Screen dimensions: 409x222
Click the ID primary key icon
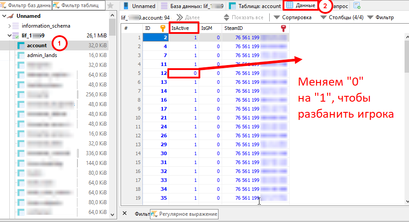(x=163, y=28)
